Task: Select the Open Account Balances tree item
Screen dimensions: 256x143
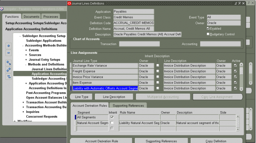Action: click(x=47, y=98)
